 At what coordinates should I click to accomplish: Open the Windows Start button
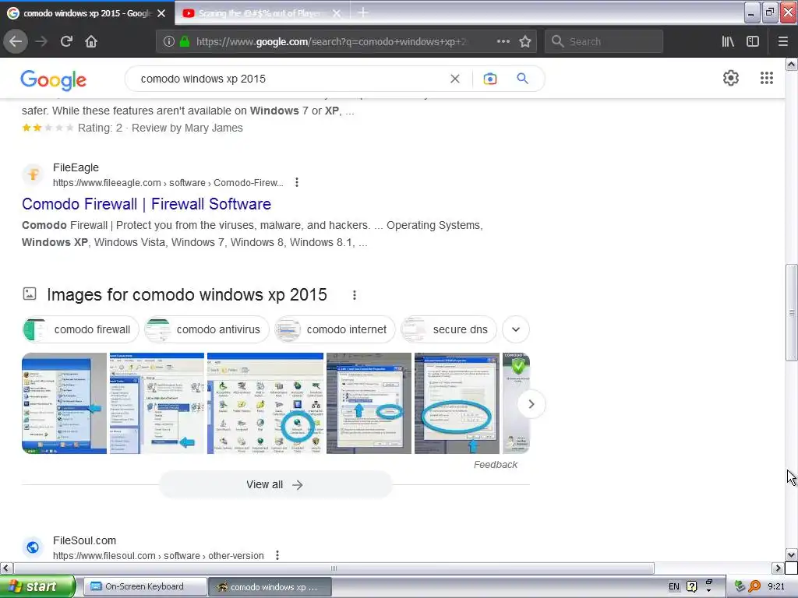click(x=37, y=586)
